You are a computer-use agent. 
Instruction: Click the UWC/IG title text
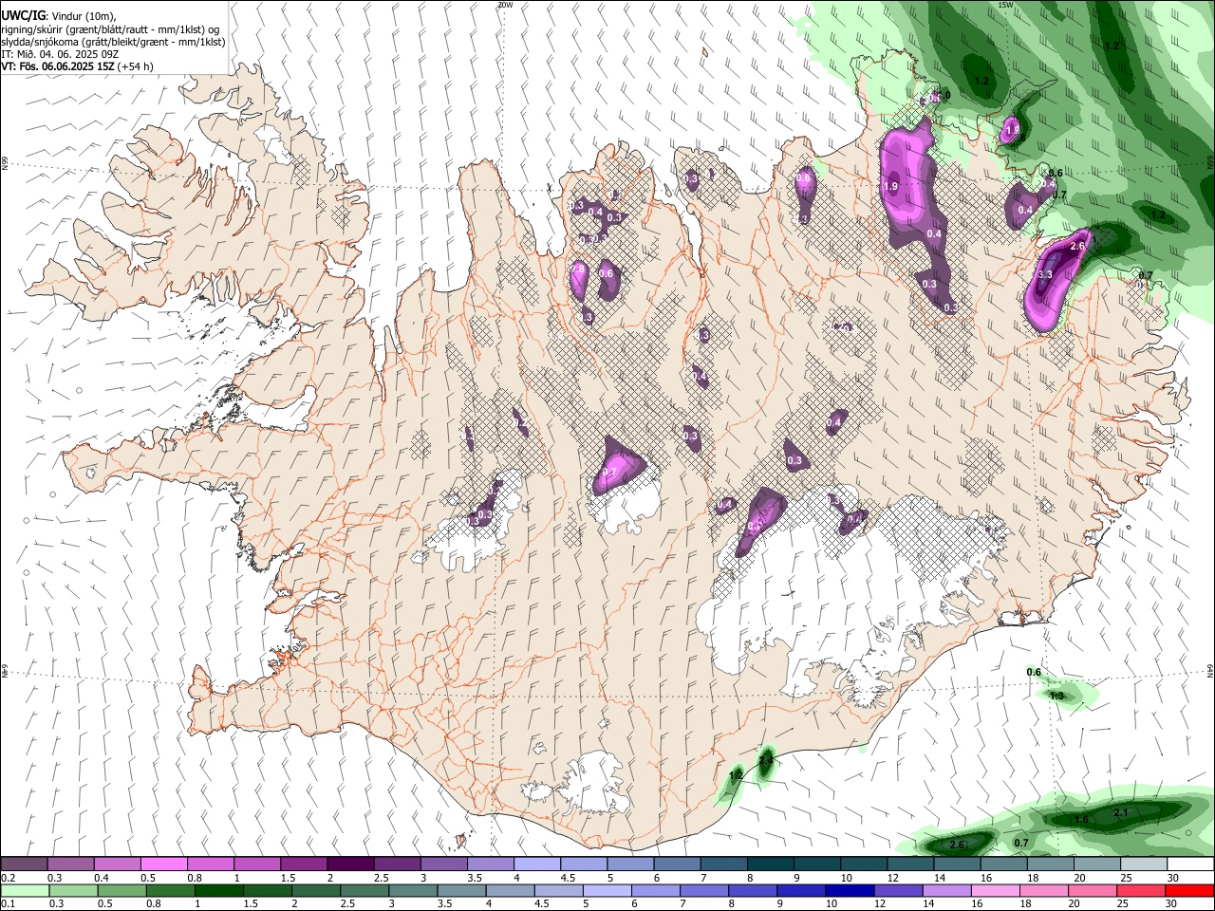[23, 16]
